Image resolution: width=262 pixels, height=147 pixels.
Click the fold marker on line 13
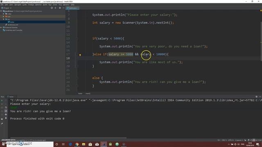(77, 38)
